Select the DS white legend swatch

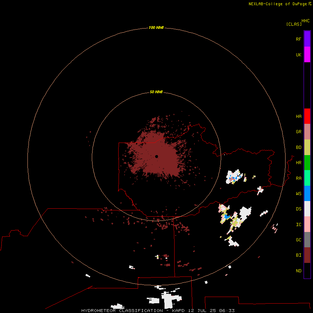pyautogui.click(x=307, y=209)
